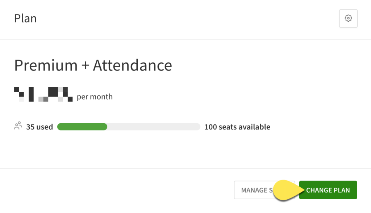Click the 100 seats available label
371x213 pixels.
pyautogui.click(x=237, y=127)
